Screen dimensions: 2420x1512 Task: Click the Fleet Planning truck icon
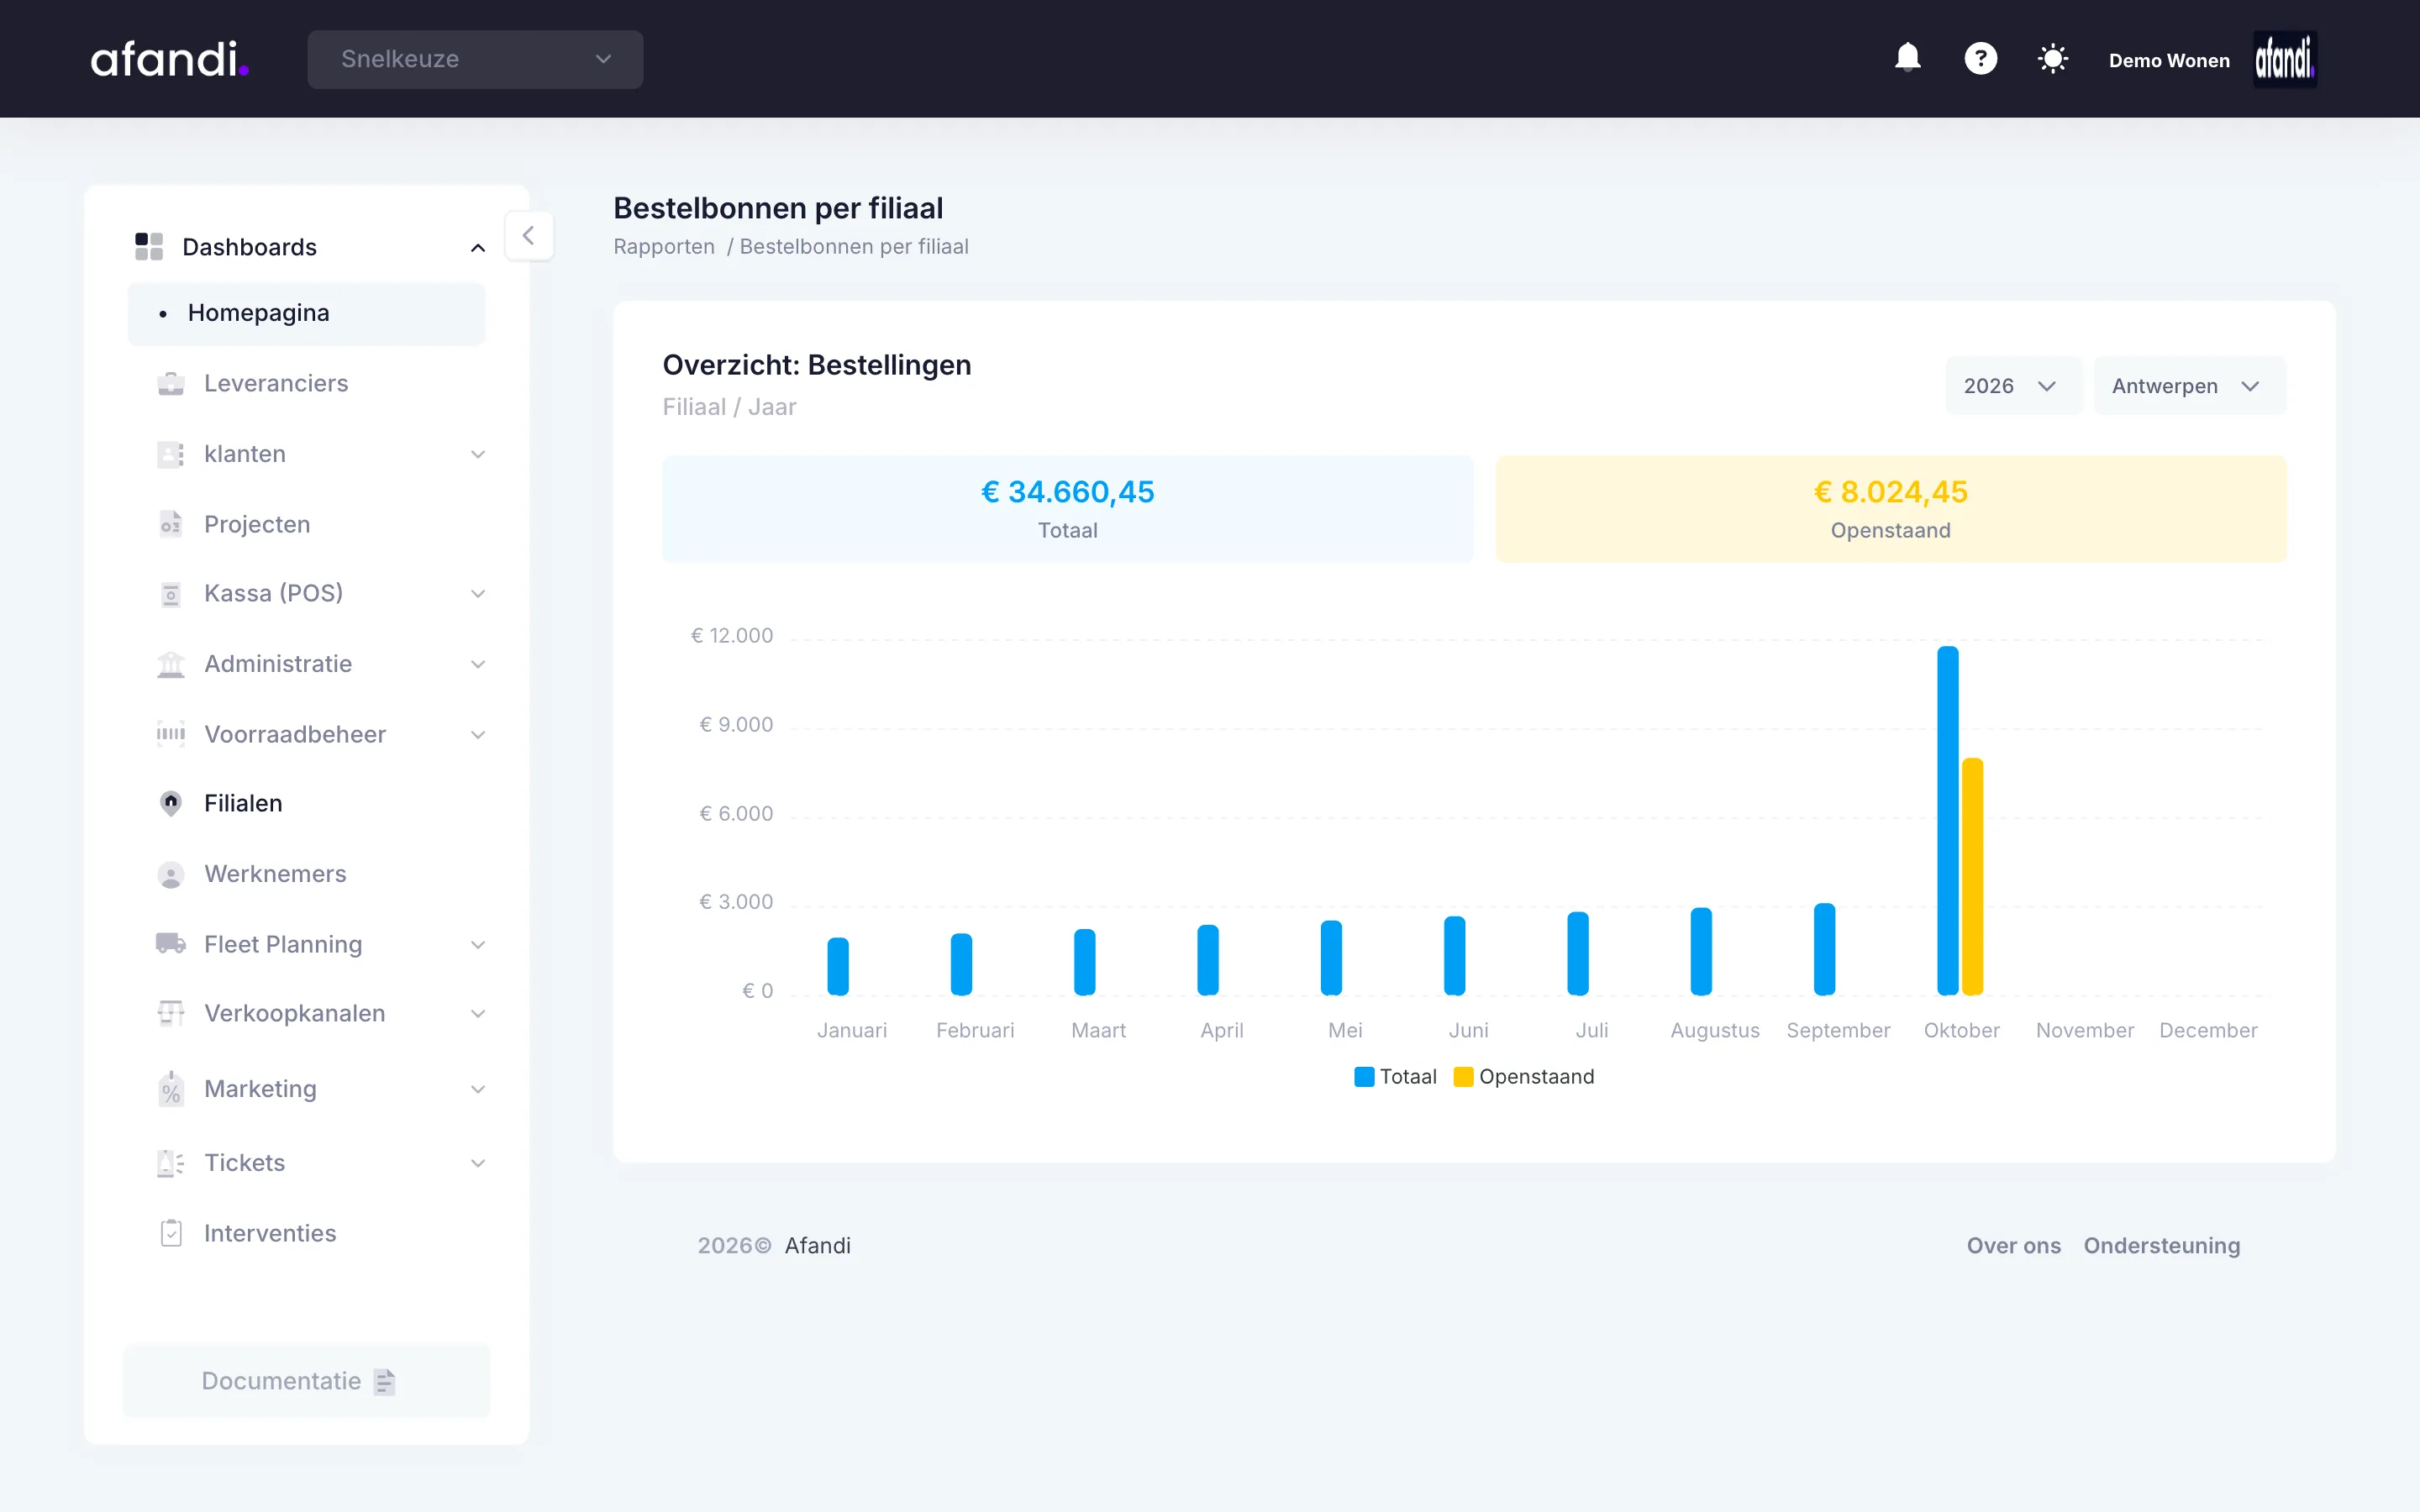click(171, 943)
